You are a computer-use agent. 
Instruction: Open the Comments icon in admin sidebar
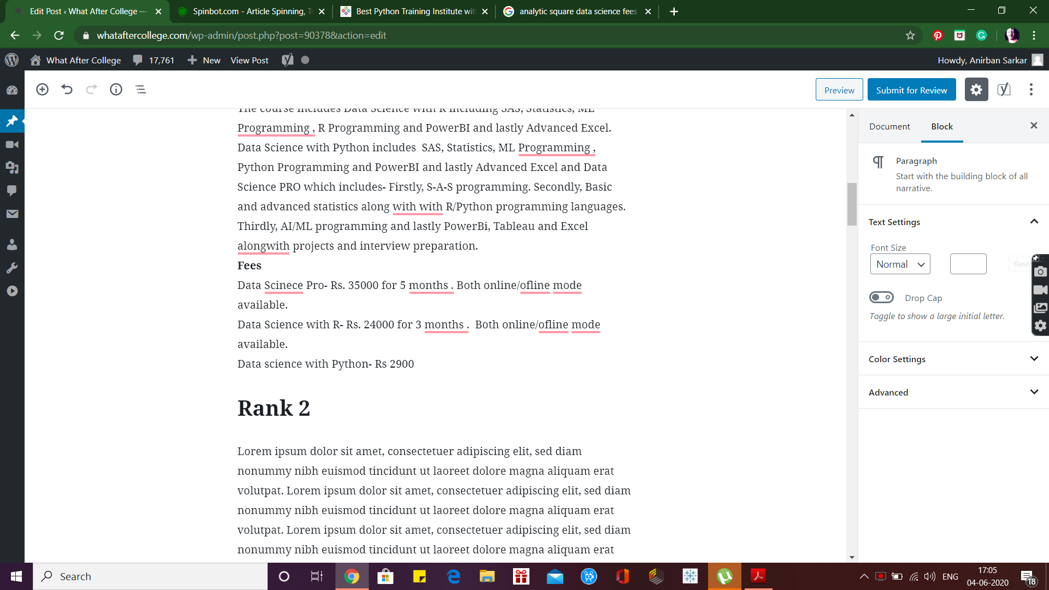tap(12, 191)
